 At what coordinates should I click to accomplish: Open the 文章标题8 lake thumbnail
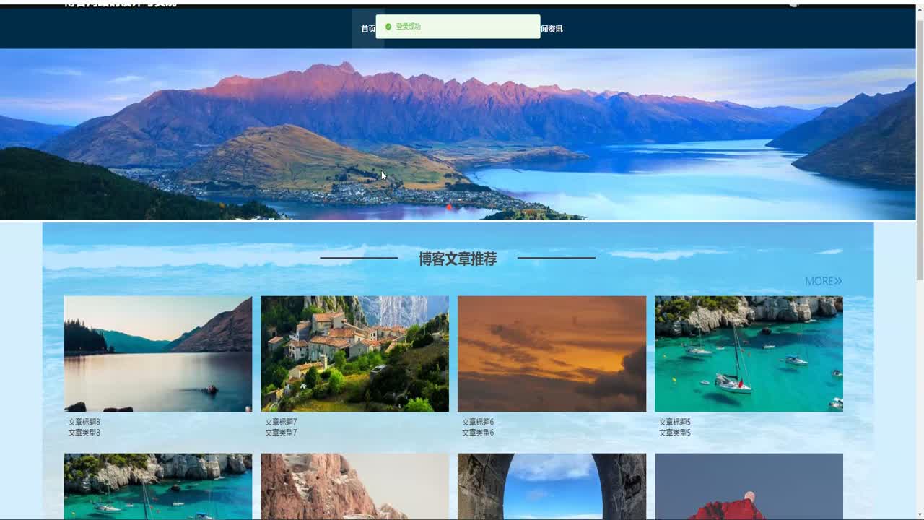point(158,354)
